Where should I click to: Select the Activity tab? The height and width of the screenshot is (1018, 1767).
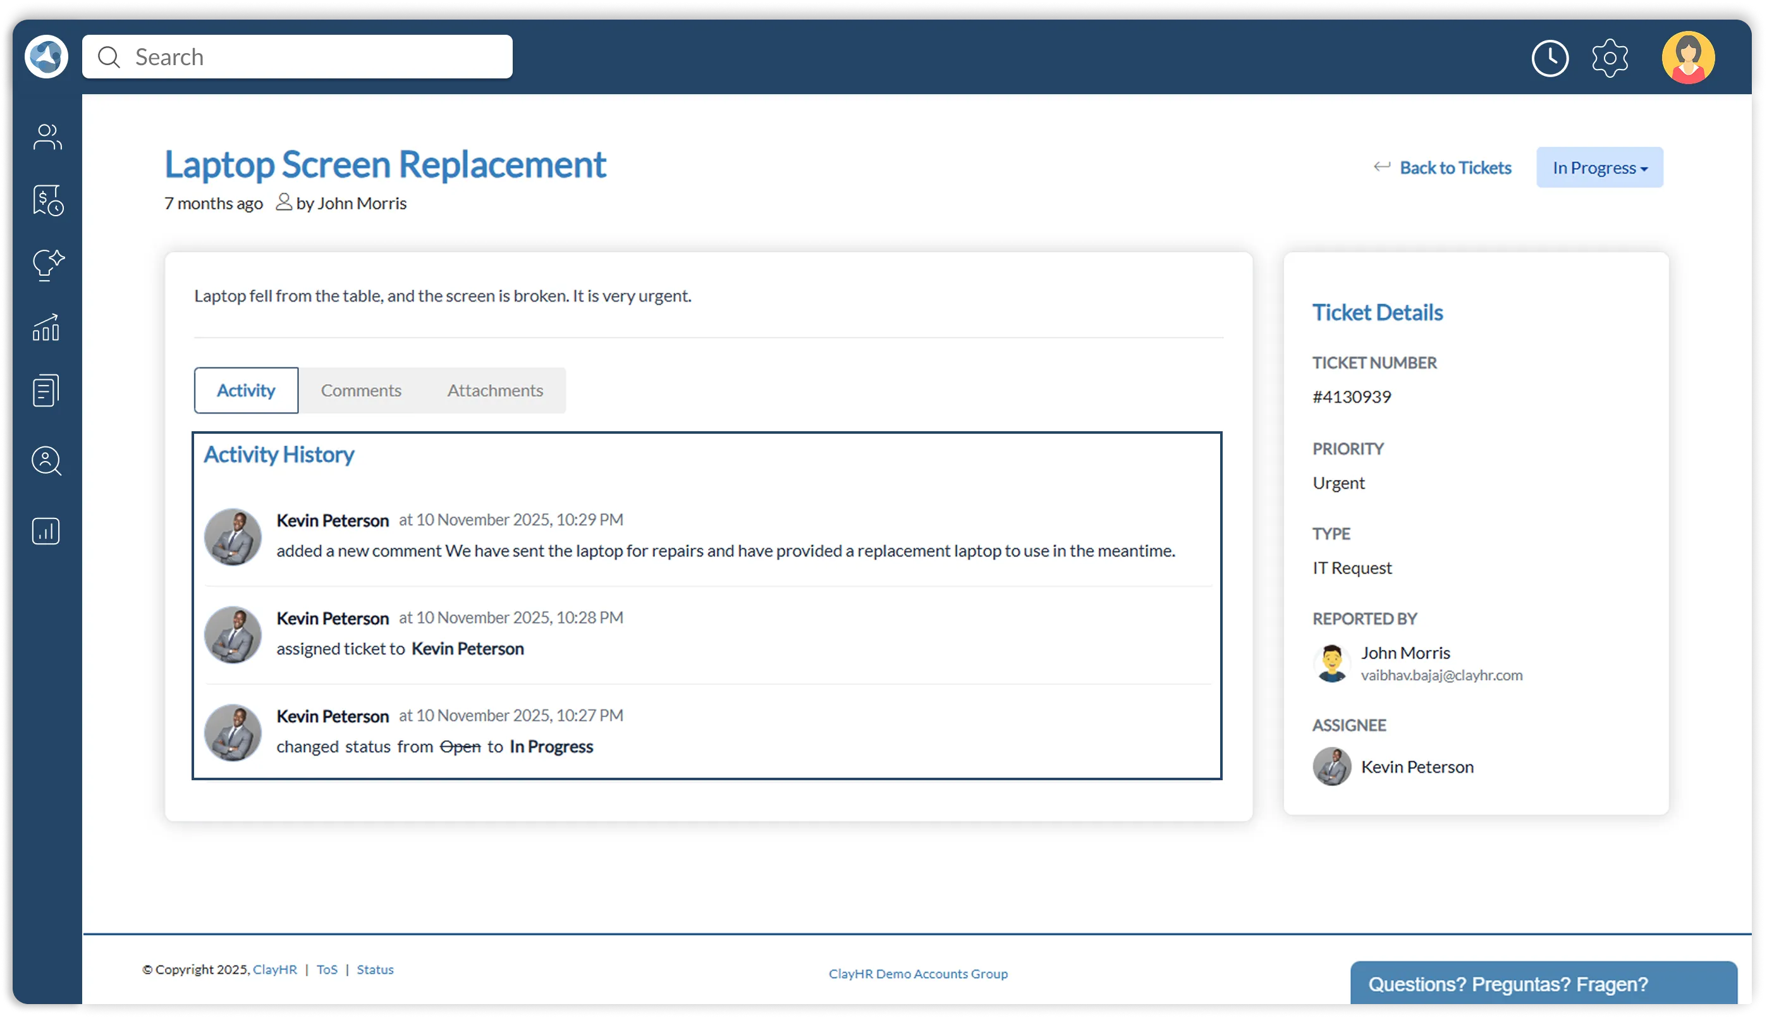pyautogui.click(x=246, y=390)
